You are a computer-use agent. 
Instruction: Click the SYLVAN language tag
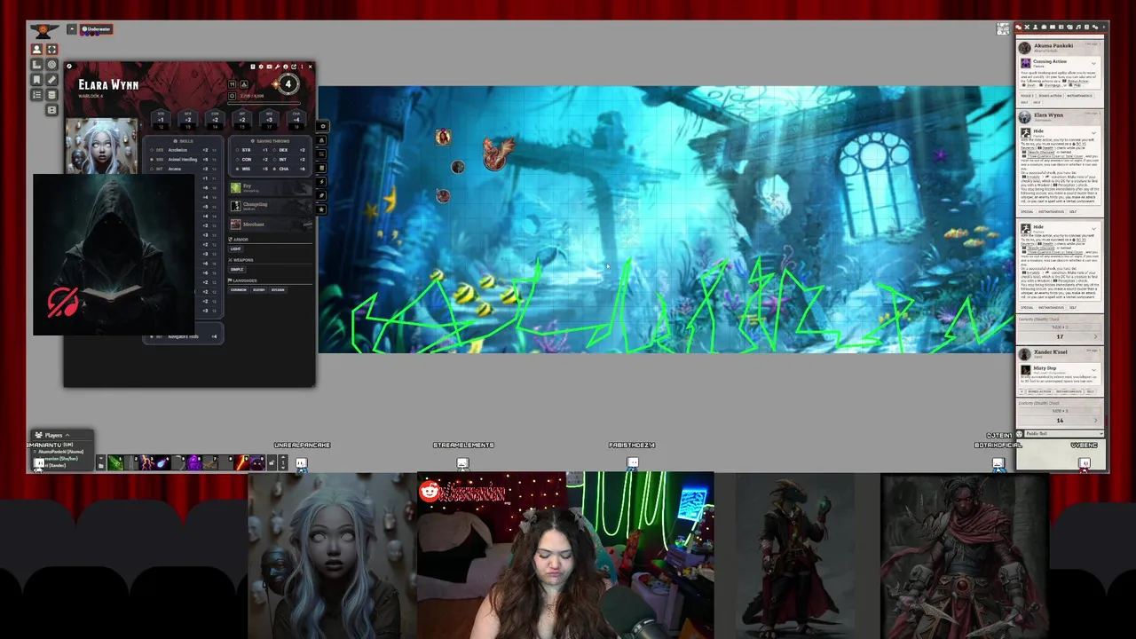click(x=278, y=289)
